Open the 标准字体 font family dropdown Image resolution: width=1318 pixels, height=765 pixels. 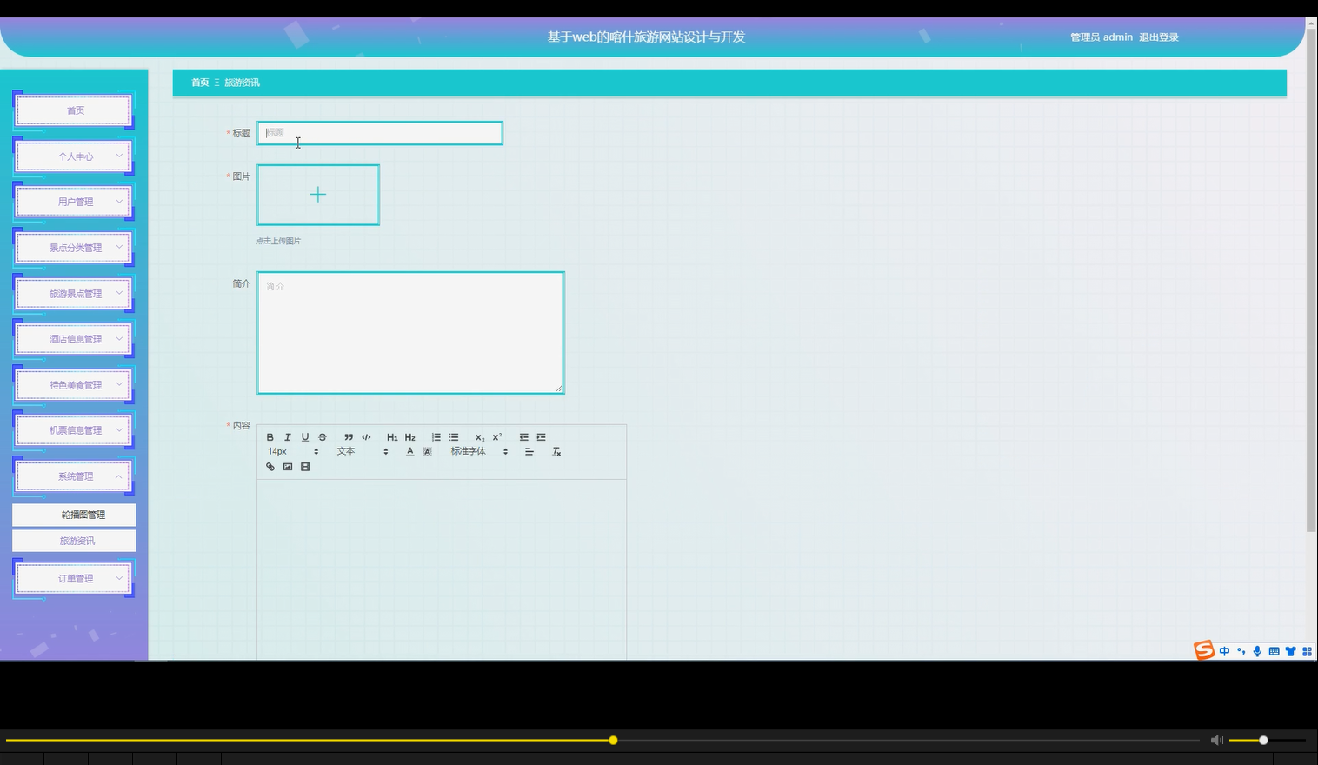479,451
